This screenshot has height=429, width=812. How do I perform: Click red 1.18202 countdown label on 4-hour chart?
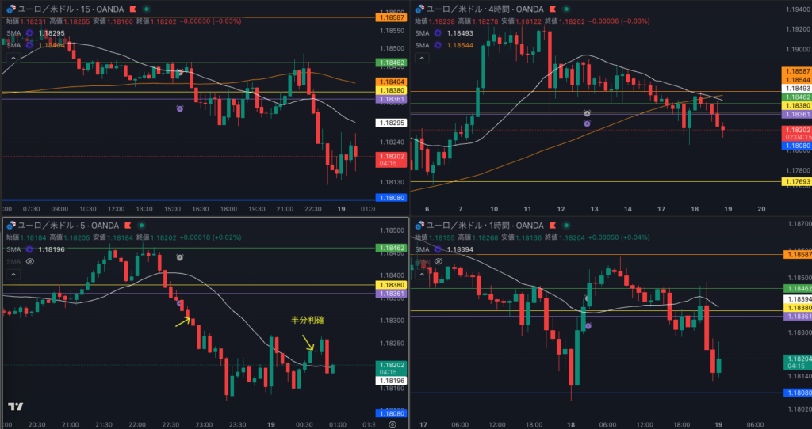796,133
